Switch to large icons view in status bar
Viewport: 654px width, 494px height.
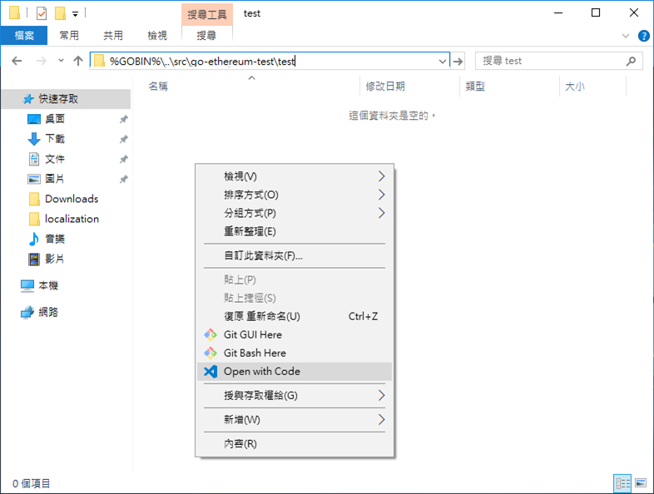tap(641, 483)
